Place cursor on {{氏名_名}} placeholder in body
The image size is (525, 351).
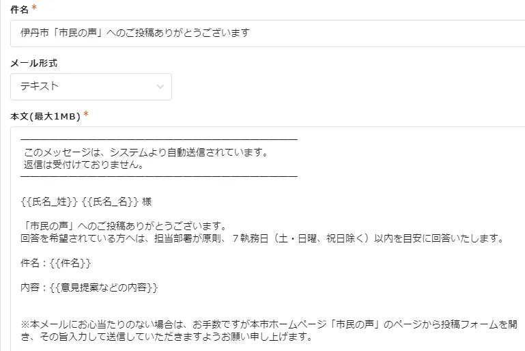[x=110, y=201]
